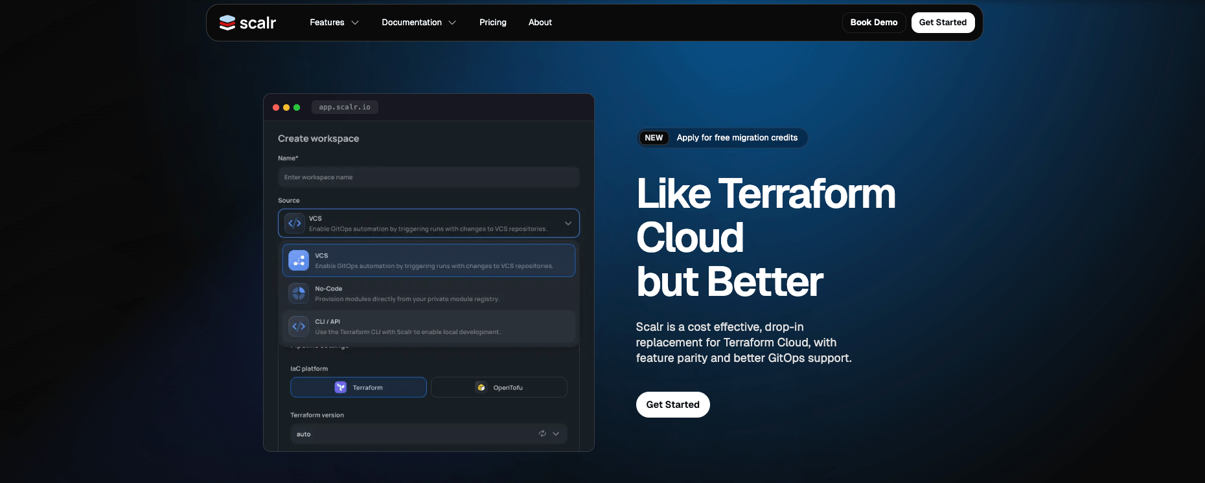Open the Terraform version auto dropdown
This screenshot has height=483, width=1205.
coord(429,434)
